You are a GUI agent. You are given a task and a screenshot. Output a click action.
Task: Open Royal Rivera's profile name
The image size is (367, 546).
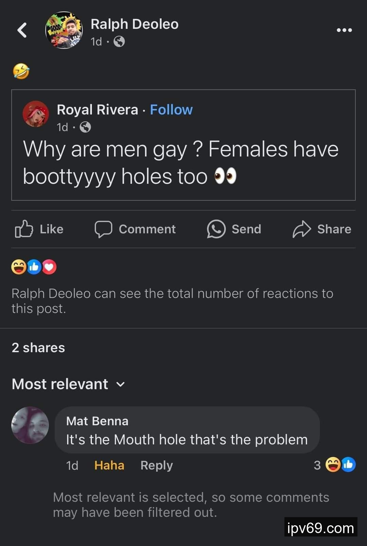point(97,110)
